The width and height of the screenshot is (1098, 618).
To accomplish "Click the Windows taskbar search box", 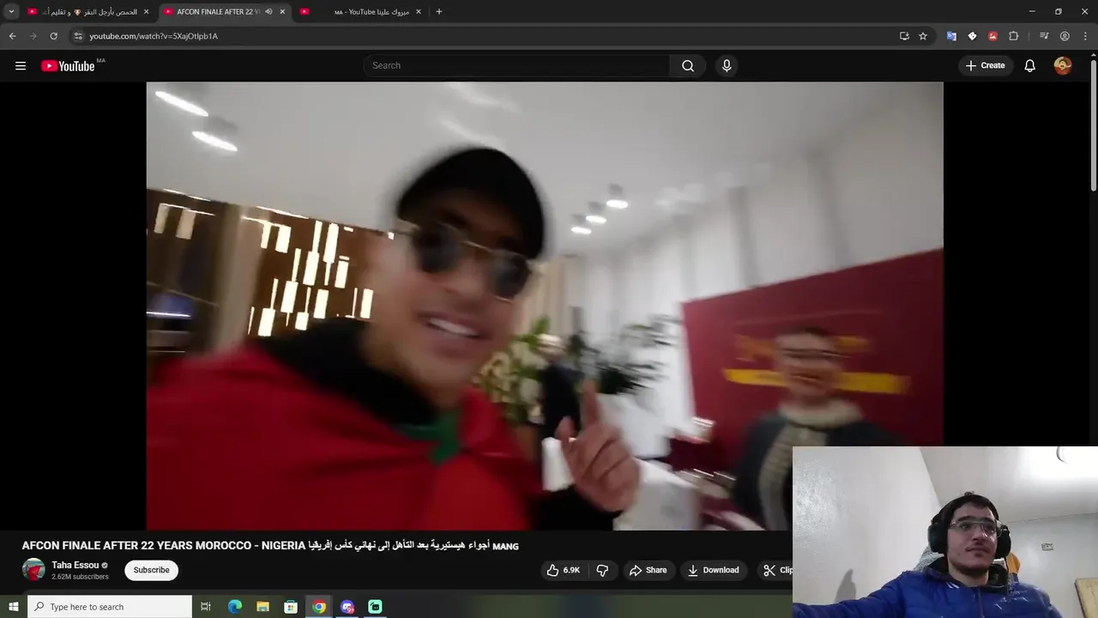I will [x=110, y=607].
